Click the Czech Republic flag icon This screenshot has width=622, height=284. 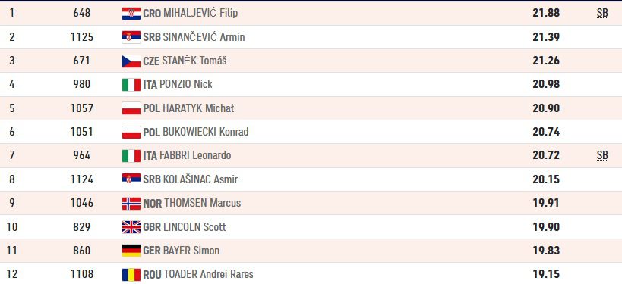pos(131,61)
